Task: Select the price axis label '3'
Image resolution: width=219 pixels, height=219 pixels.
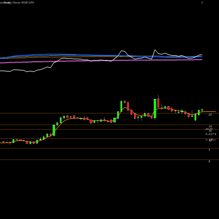Action: click(x=209, y=161)
